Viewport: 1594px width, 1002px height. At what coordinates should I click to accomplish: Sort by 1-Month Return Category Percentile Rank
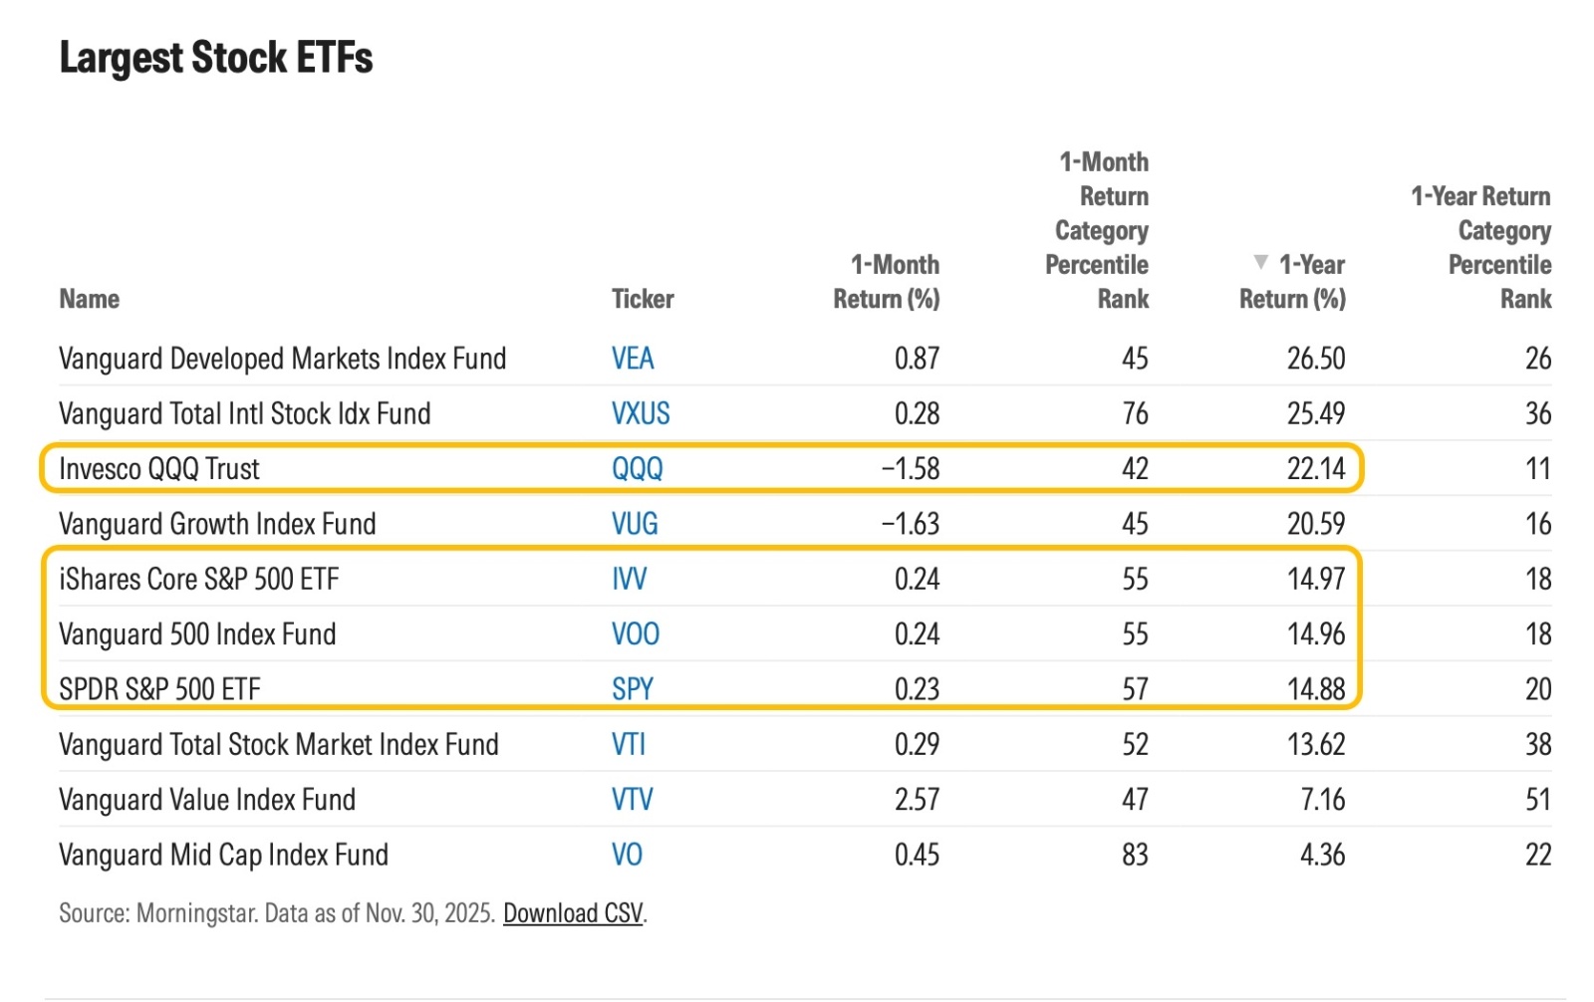pyautogui.click(x=1097, y=231)
